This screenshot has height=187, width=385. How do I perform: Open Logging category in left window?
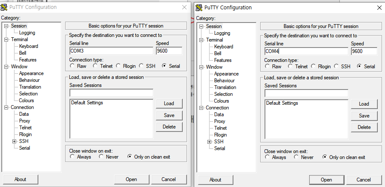(x=27, y=33)
